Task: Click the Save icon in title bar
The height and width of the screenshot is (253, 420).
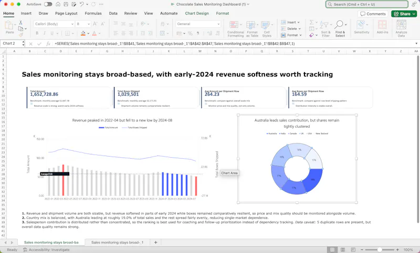Action: point(66,4)
